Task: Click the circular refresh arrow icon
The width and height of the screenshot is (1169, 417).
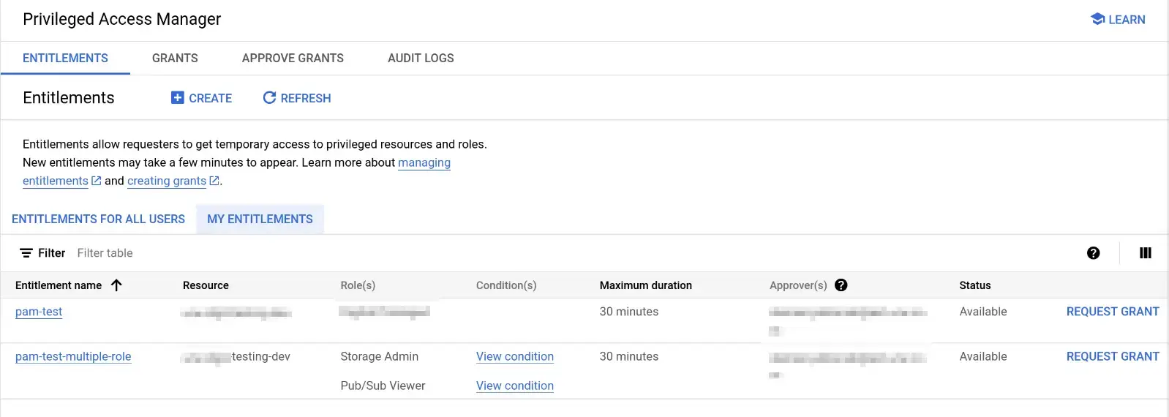Action: (269, 97)
